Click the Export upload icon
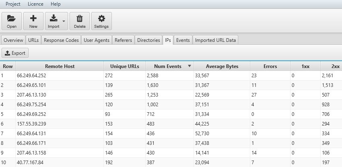The width and height of the screenshot is (342, 167). (x=7, y=53)
